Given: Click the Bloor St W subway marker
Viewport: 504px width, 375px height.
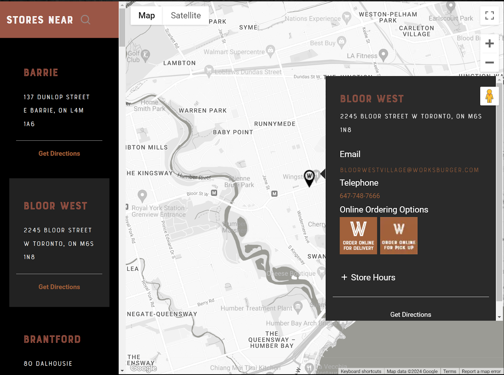Looking at the screenshot, I should pyautogui.click(x=214, y=193).
